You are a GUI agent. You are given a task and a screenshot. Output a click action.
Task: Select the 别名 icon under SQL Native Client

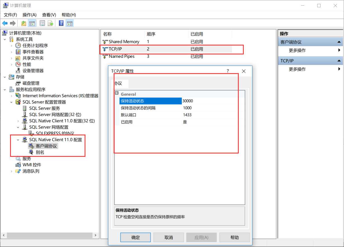pyautogui.click(x=31, y=152)
